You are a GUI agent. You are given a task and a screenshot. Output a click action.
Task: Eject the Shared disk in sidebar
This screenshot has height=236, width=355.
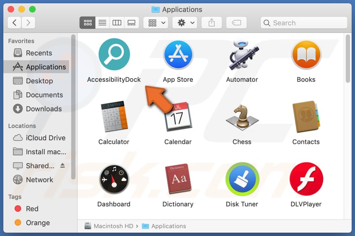click(x=62, y=166)
